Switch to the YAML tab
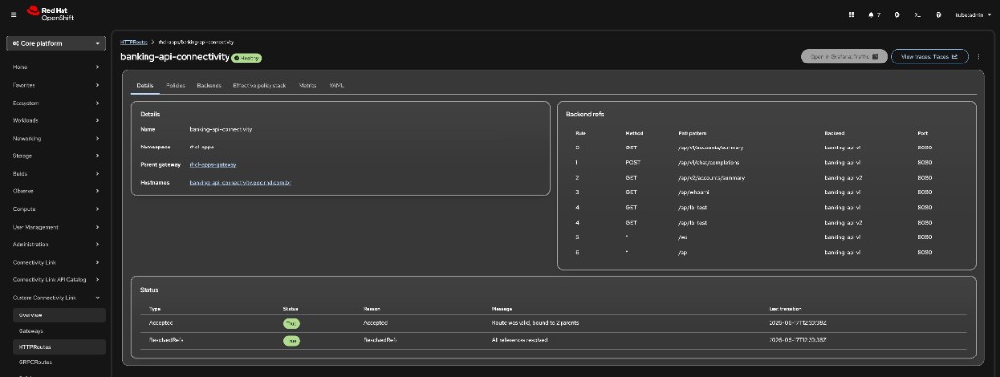This screenshot has height=377, width=1000. 337,86
